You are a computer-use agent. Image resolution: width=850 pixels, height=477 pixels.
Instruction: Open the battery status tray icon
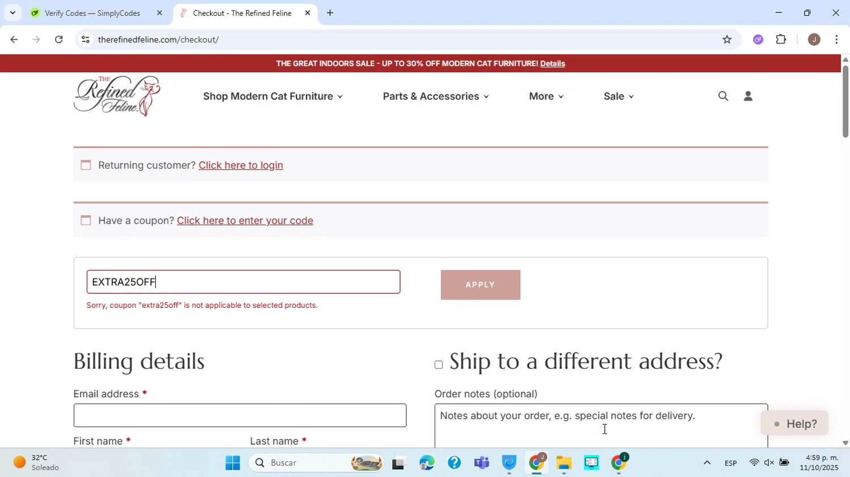click(784, 463)
